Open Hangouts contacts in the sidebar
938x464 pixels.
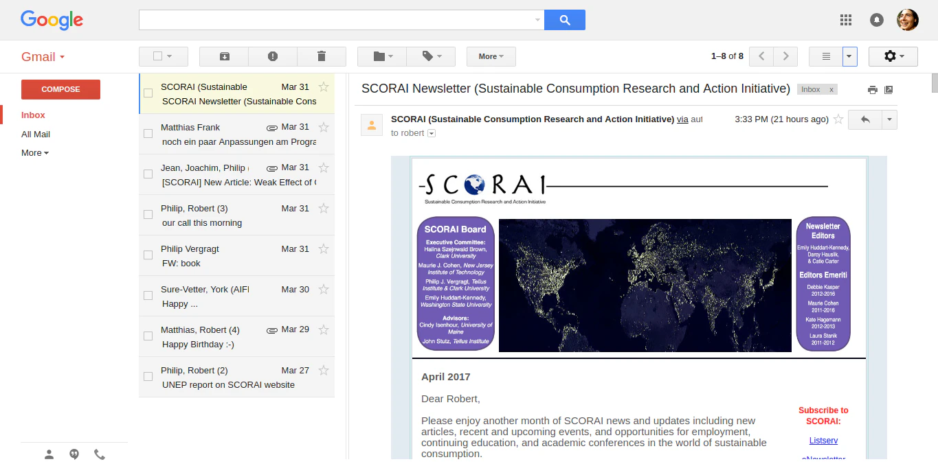click(x=48, y=454)
